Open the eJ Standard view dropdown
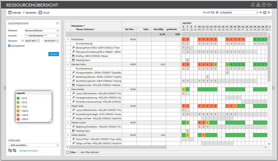Viewport: 278px width, 161px height. (x=239, y=13)
